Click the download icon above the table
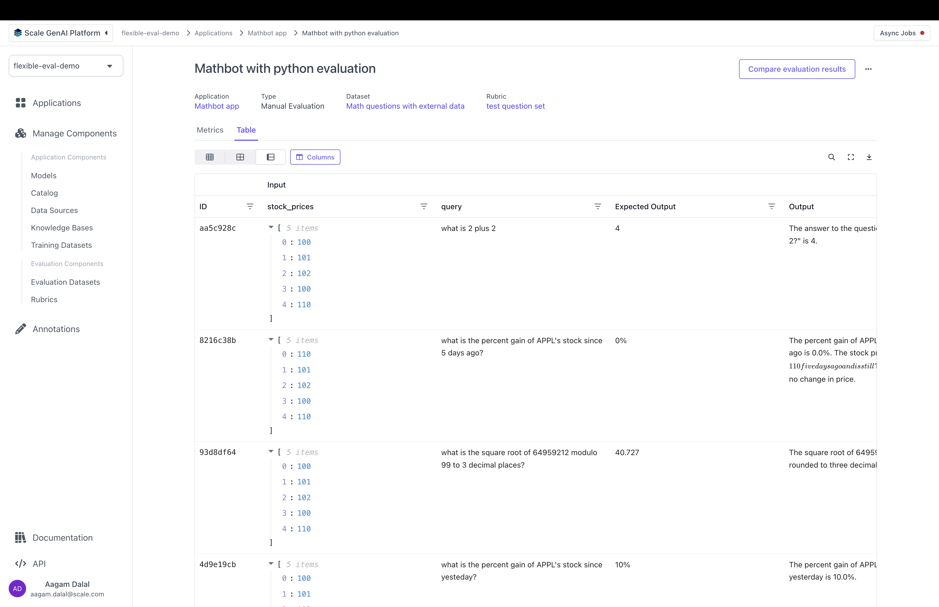939x607 pixels. [869, 157]
